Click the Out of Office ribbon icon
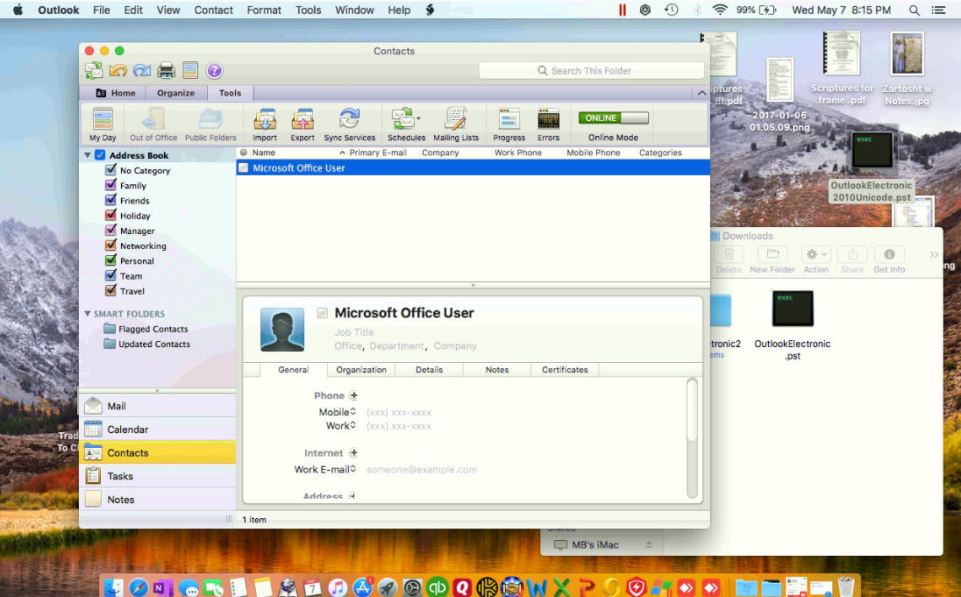 point(153,124)
